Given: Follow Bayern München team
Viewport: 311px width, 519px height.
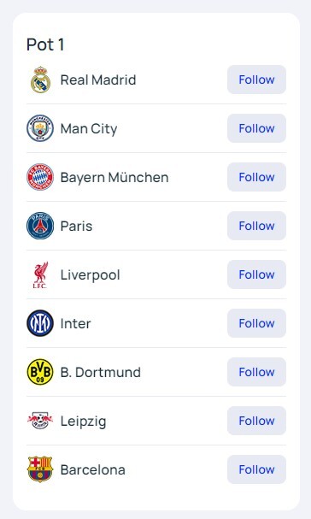Looking at the screenshot, I should [x=256, y=177].
